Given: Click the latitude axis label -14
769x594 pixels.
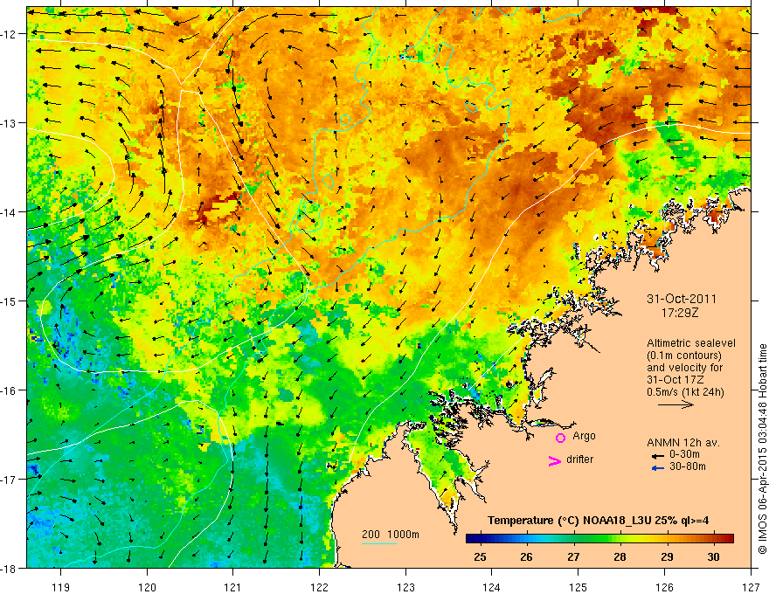Looking at the screenshot, I should (x=9, y=212).
